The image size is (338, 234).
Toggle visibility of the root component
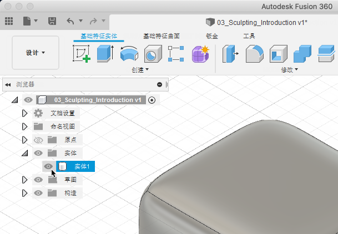[28, 100]
